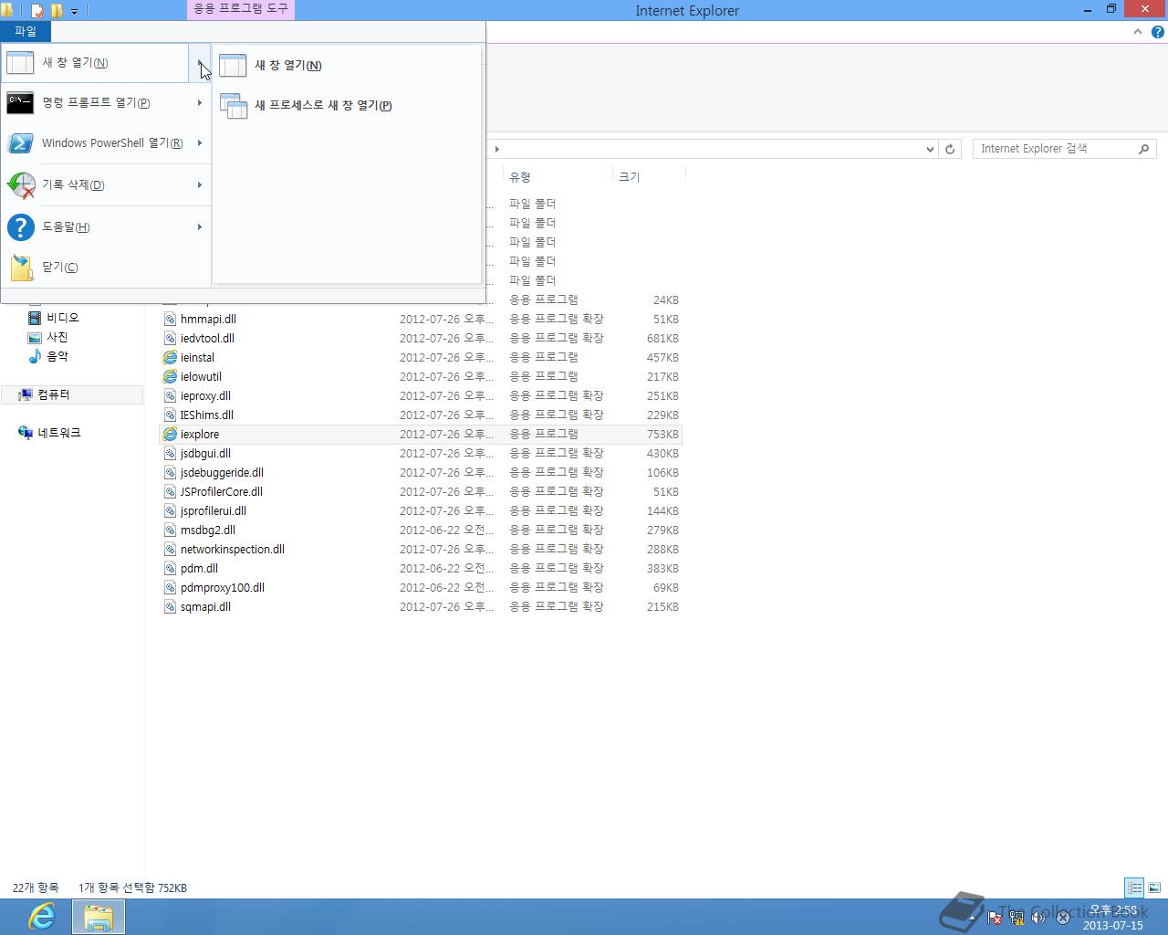This screenshot has height=935, width=1168.
Task: Click the iexplore application icon
Action: [x=170, y=435]
